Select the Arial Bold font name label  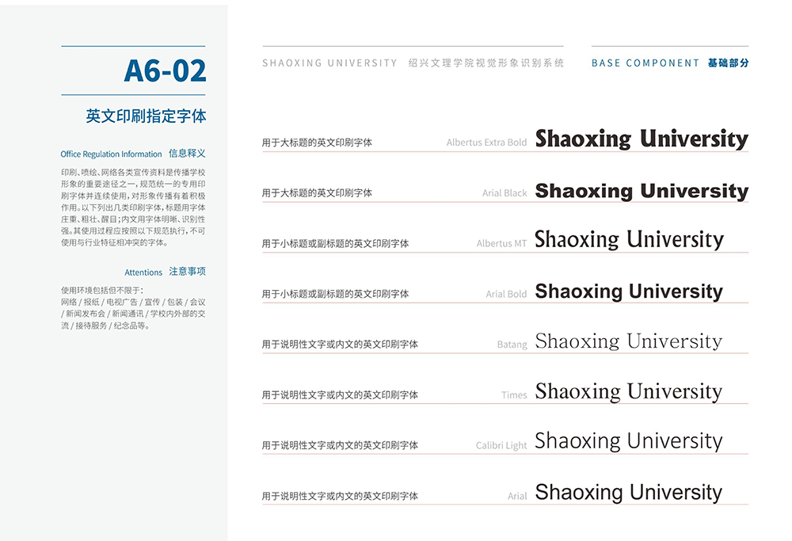pos(506,294)
